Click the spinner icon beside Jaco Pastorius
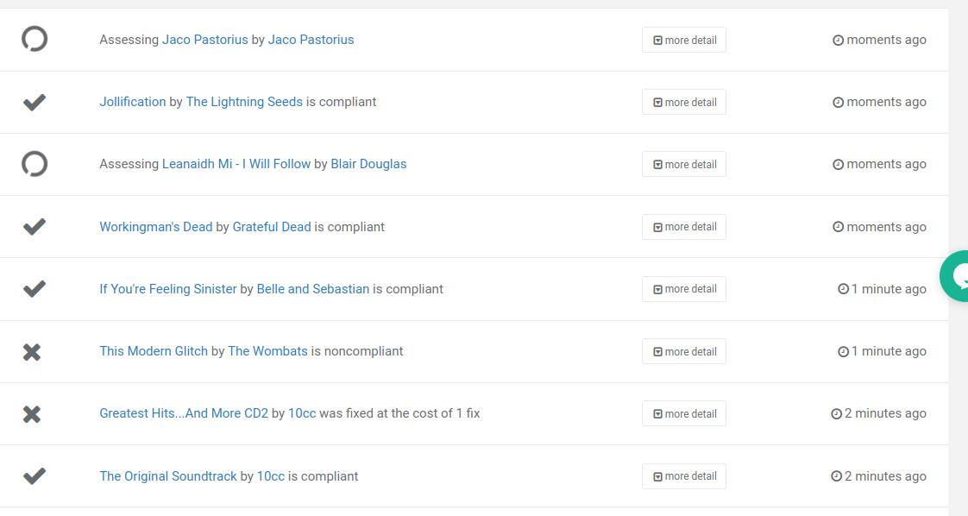The width and height of the screenshot is (968, 516). coord(35,40)
